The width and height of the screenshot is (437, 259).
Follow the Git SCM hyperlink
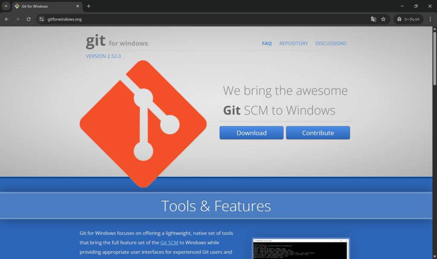(169, 243)
